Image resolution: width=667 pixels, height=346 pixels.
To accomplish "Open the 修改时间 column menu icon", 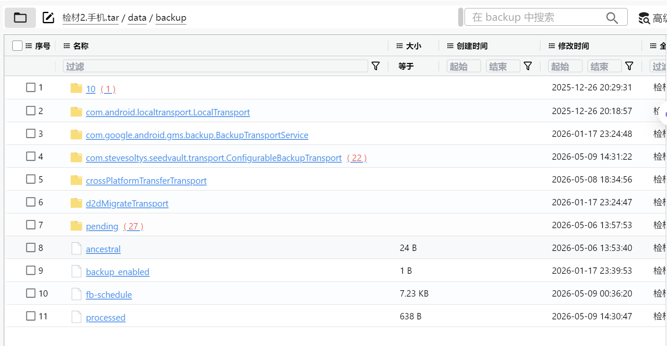I will click(x=552, y=46).
